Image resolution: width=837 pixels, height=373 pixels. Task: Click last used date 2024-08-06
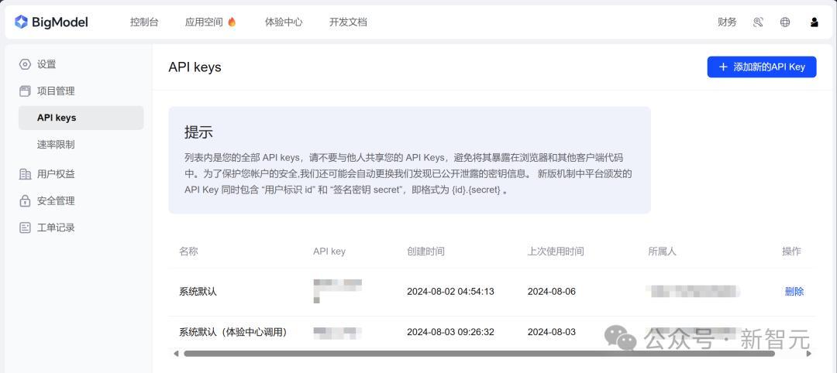(552, 292)
